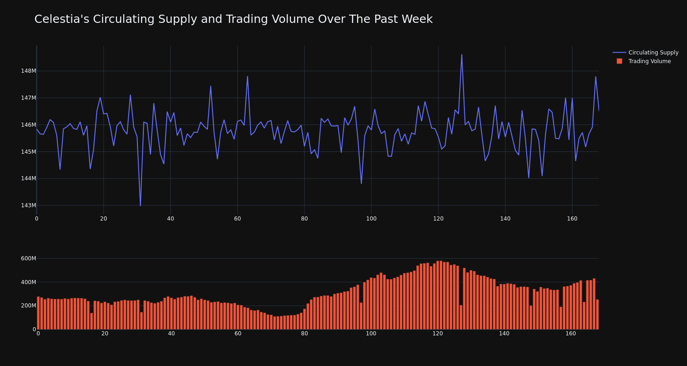Click the chart title about Celestia's supply
Image resolution: width=687 pixels, height=366 pixels.
tap(234, 19)
